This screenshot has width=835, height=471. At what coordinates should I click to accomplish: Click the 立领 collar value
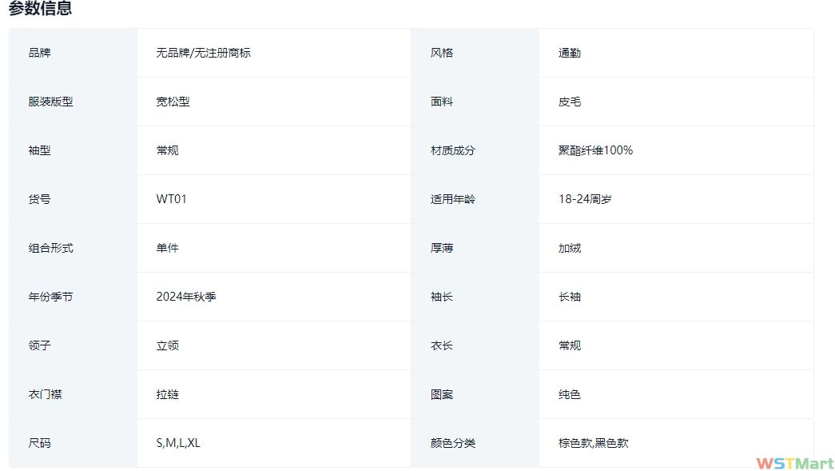[x=168, y=345]
